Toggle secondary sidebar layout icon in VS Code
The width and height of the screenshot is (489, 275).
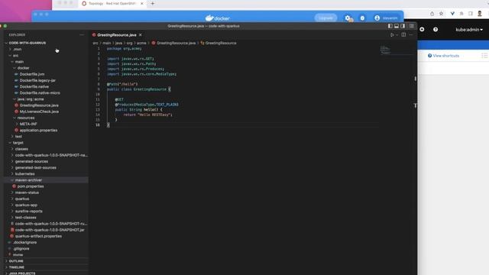coord(403,26)
